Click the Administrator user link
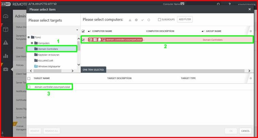 click(246, 4)
